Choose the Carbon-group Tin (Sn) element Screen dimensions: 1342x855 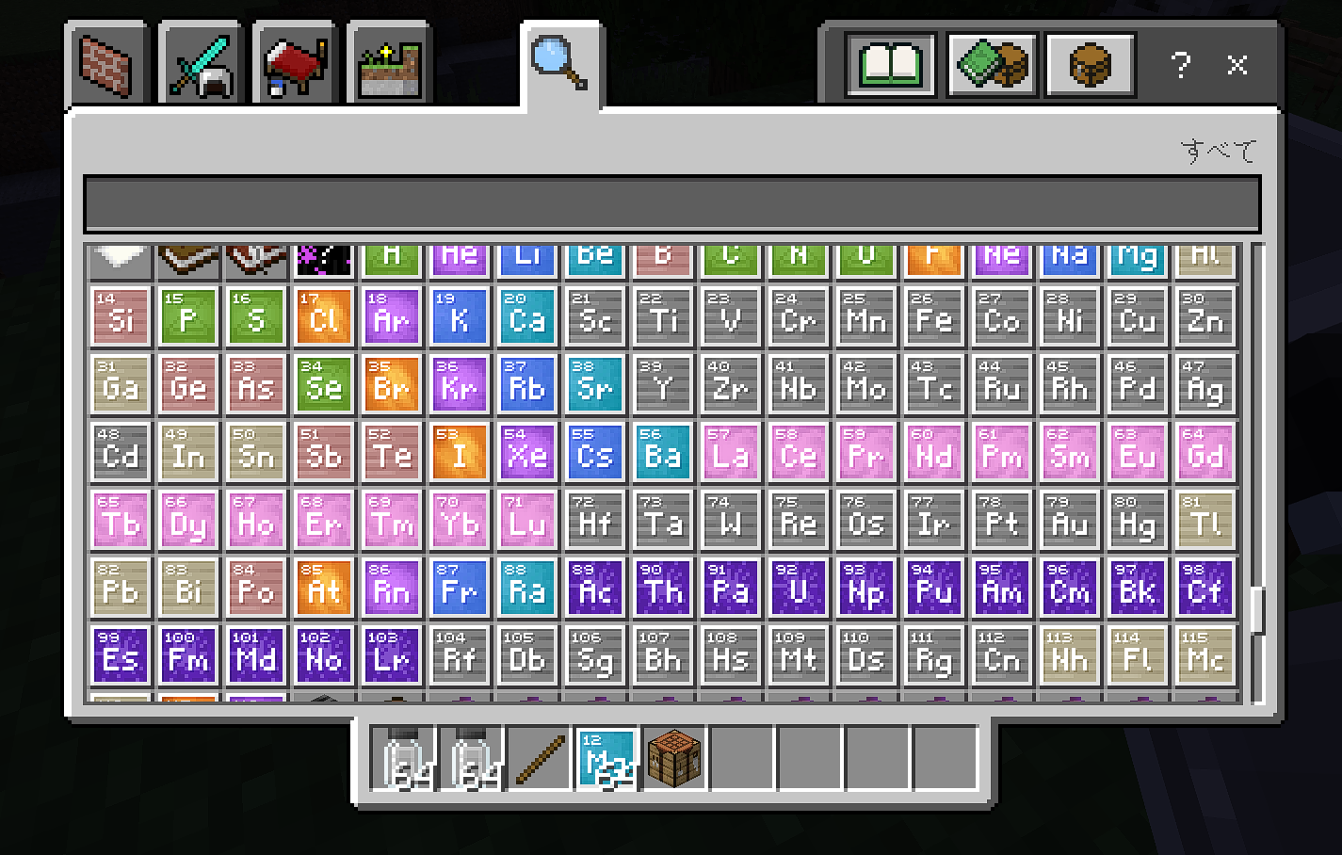coord(256,452)
